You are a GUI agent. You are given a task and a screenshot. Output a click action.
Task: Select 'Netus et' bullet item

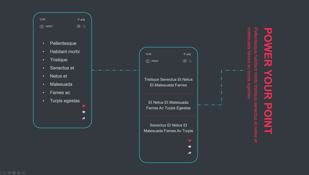coord(58,76)
